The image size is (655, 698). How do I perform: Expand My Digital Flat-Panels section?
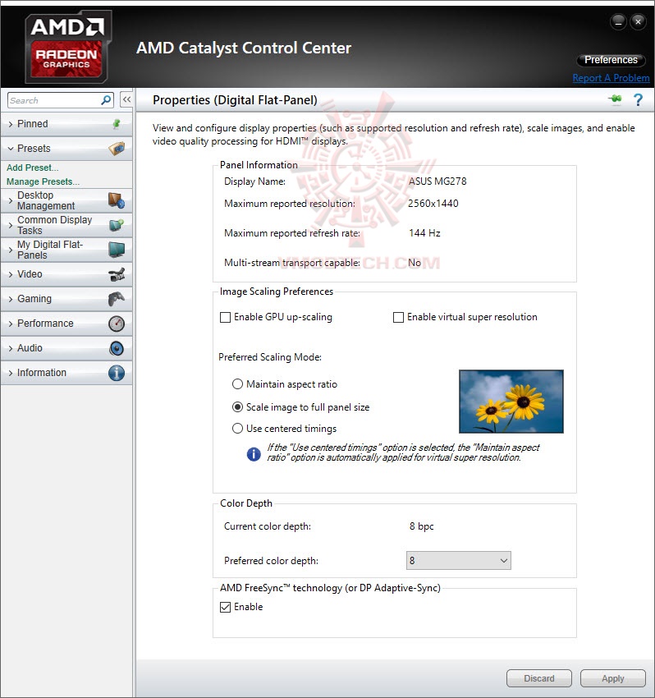pos(10,250)
